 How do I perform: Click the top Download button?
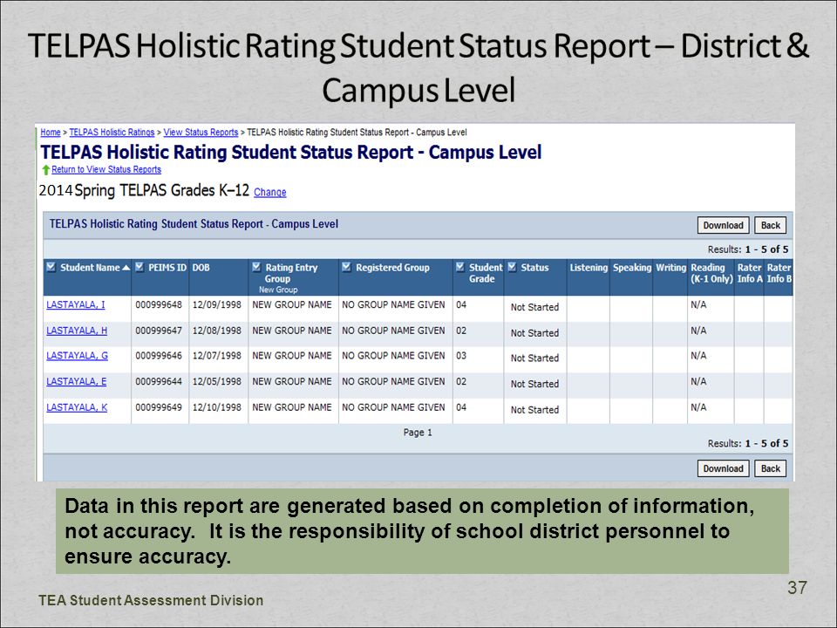(724, 225)
